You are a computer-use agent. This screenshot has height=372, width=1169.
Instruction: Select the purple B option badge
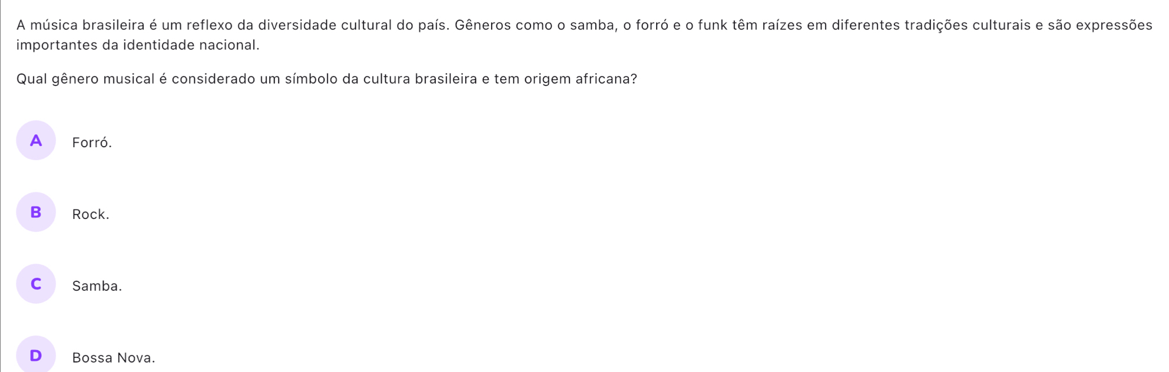tap(36, 212)
